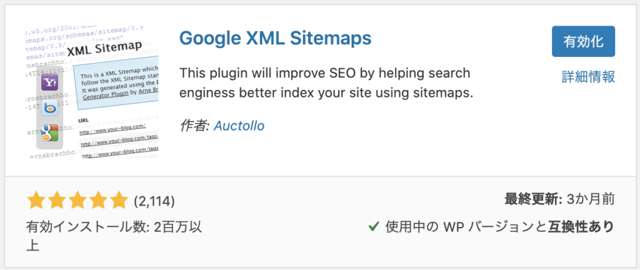Visit the Auctollo author link
The height and width of the screenshot is (270, 640).
pyautogui.click(x=239, y=126)
